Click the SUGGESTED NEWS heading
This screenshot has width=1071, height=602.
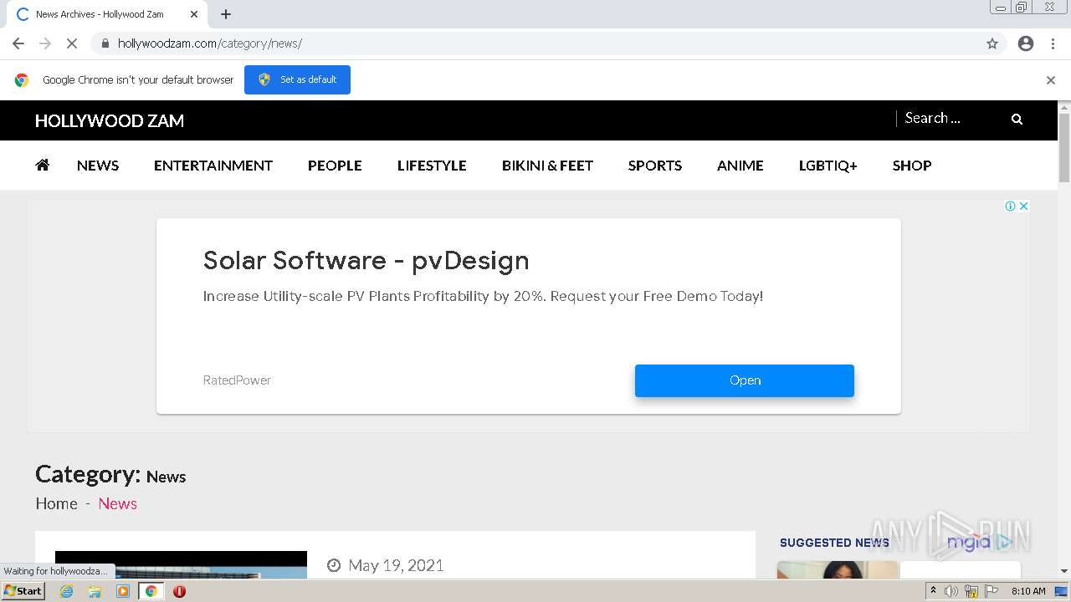coord(834,543)
